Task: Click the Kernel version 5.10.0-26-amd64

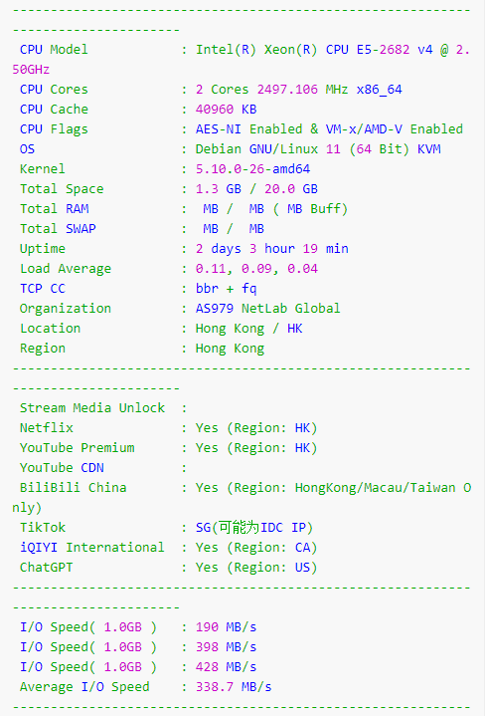Action: pos(253,169)
